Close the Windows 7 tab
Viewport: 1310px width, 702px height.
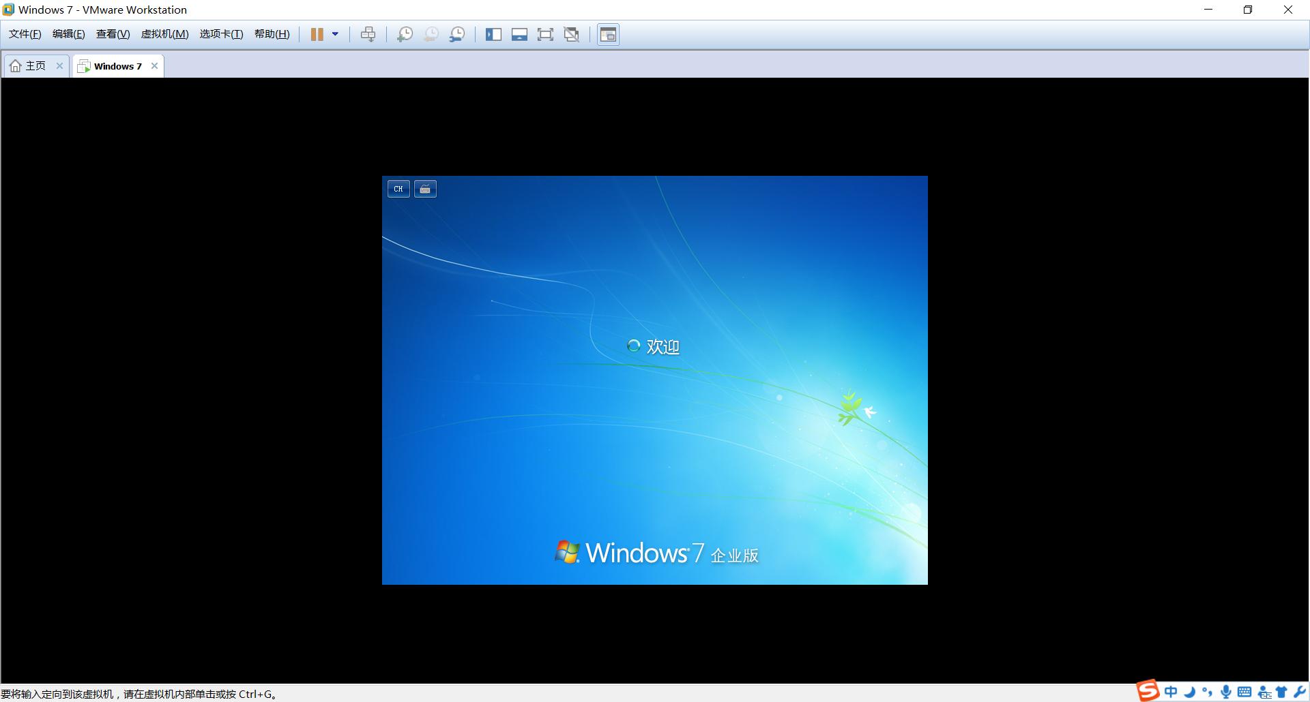[x=155, y=66]
